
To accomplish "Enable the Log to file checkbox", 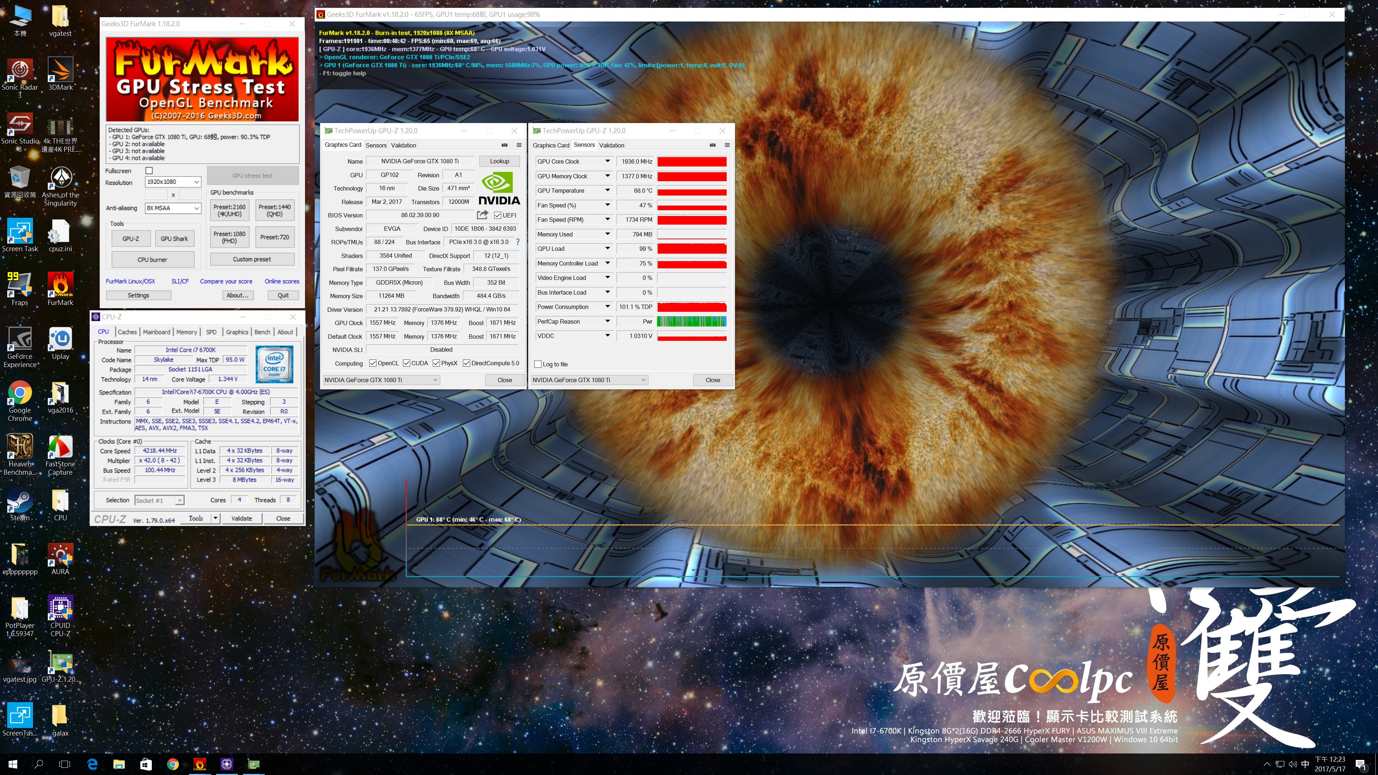I will coord(538,364).
